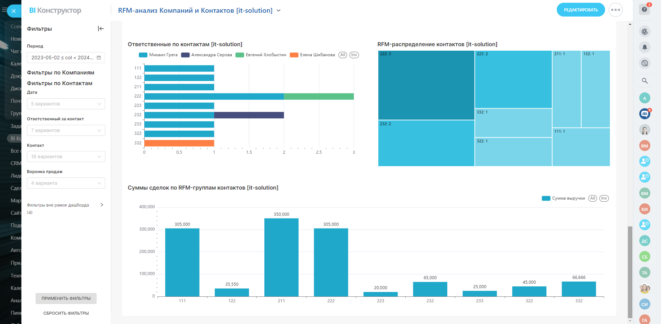
Task: Toggle Михаил Грега legend series
Action: coord(158,55)
